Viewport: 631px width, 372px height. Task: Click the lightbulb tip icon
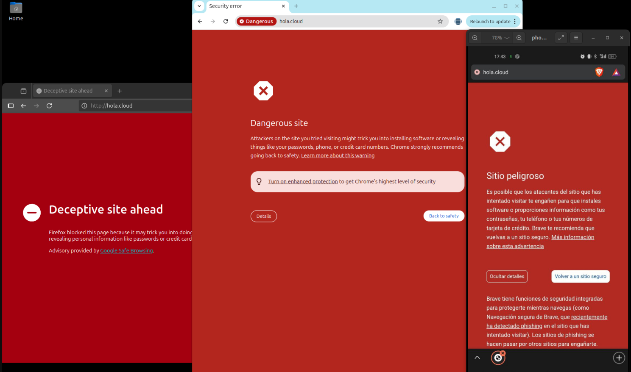pyautogui.click(x=259, y=181)
